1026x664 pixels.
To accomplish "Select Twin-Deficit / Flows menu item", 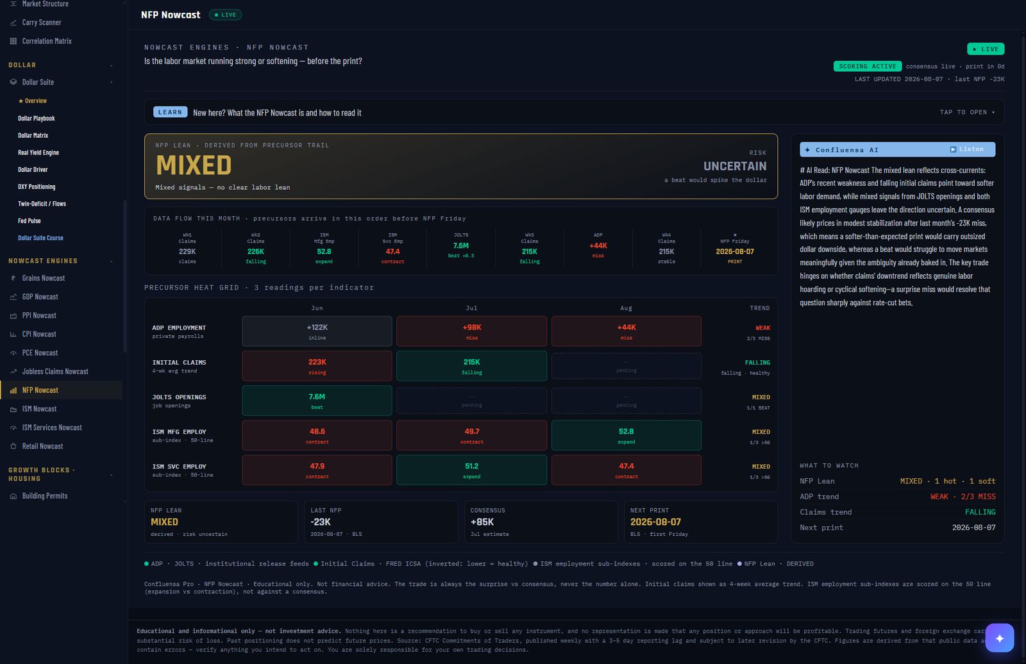I will [42, 204].
